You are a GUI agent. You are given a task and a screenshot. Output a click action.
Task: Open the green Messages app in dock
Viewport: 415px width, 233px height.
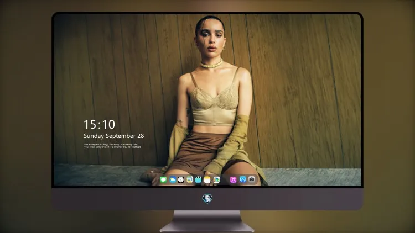click(x=163, y=179)
